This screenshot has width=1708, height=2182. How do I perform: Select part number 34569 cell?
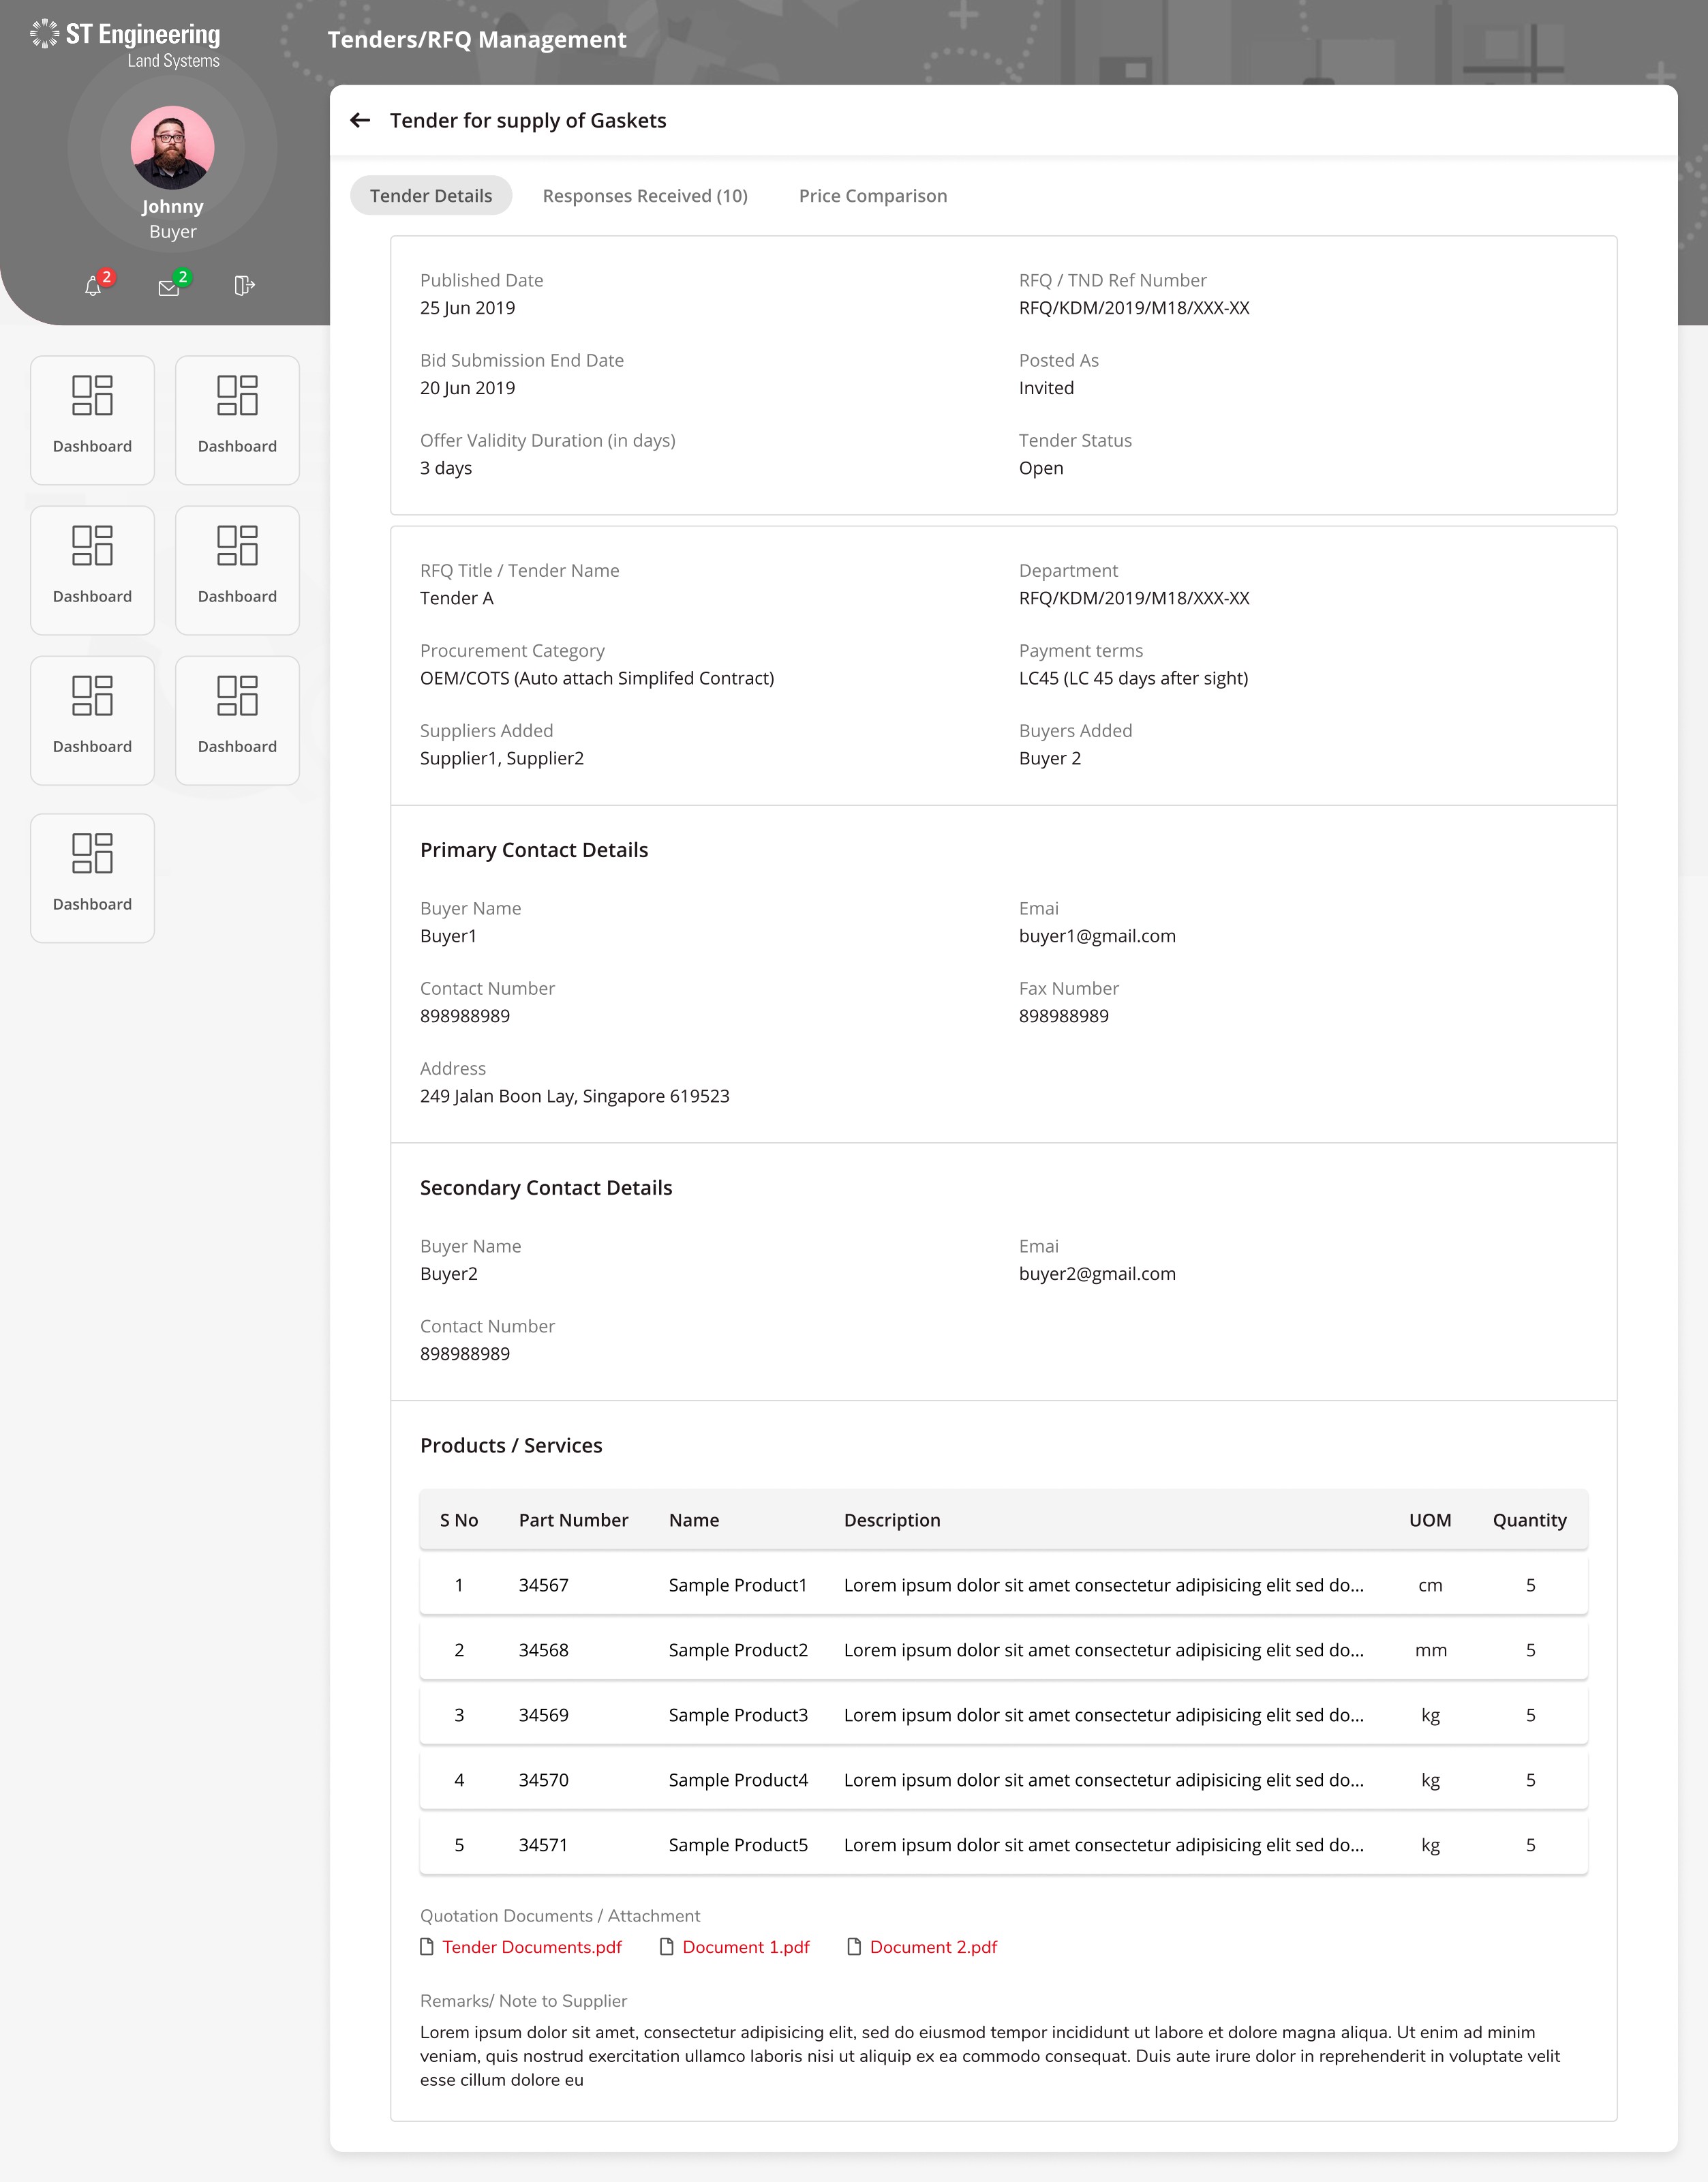tap(543, 1714)
